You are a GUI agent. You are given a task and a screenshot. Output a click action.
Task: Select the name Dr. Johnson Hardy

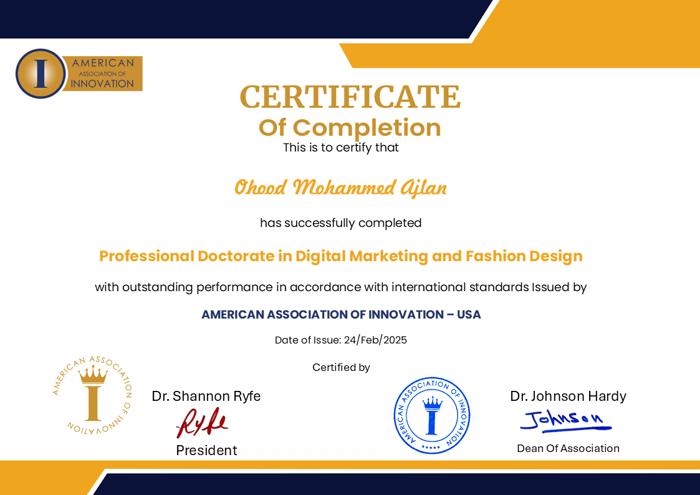pos(568,396)
